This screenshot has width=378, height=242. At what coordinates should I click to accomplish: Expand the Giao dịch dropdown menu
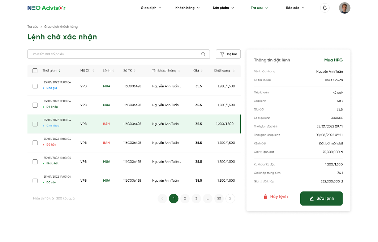coord(151,8)
